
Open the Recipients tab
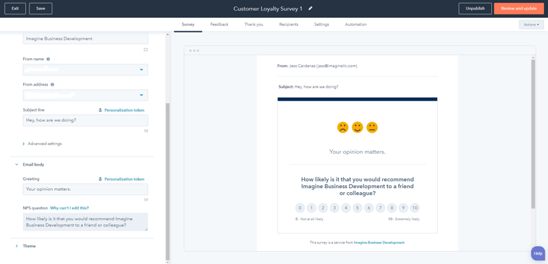tap(288, 25)
